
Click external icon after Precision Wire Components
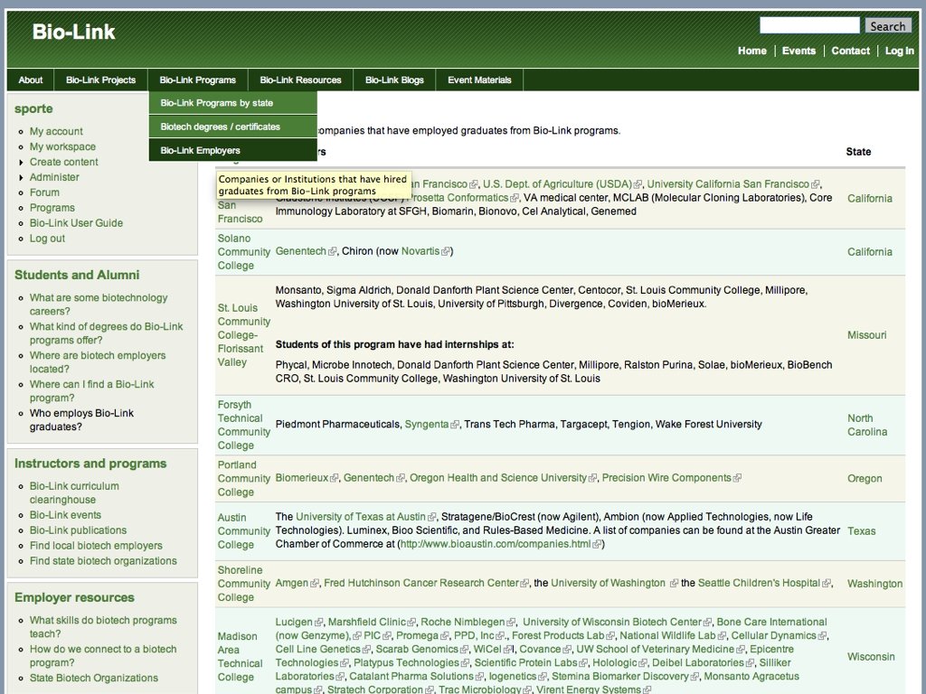click(737, 479)
